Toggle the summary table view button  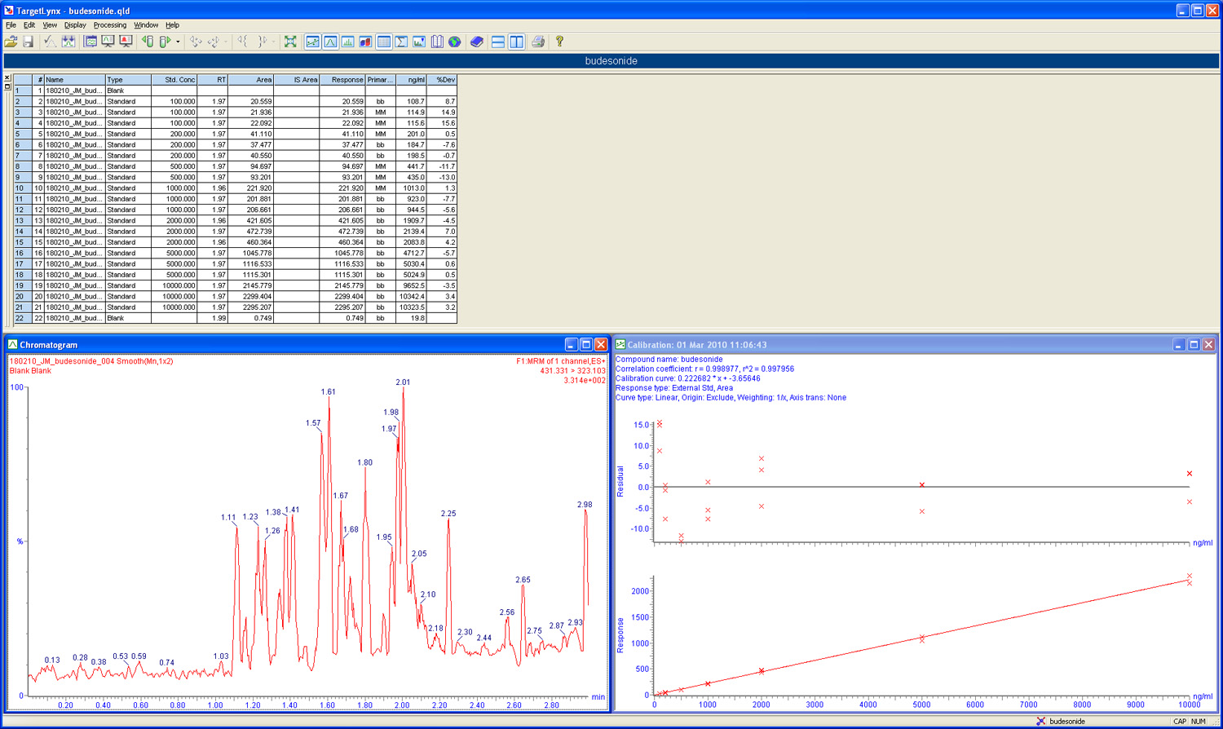pos(384,42)
